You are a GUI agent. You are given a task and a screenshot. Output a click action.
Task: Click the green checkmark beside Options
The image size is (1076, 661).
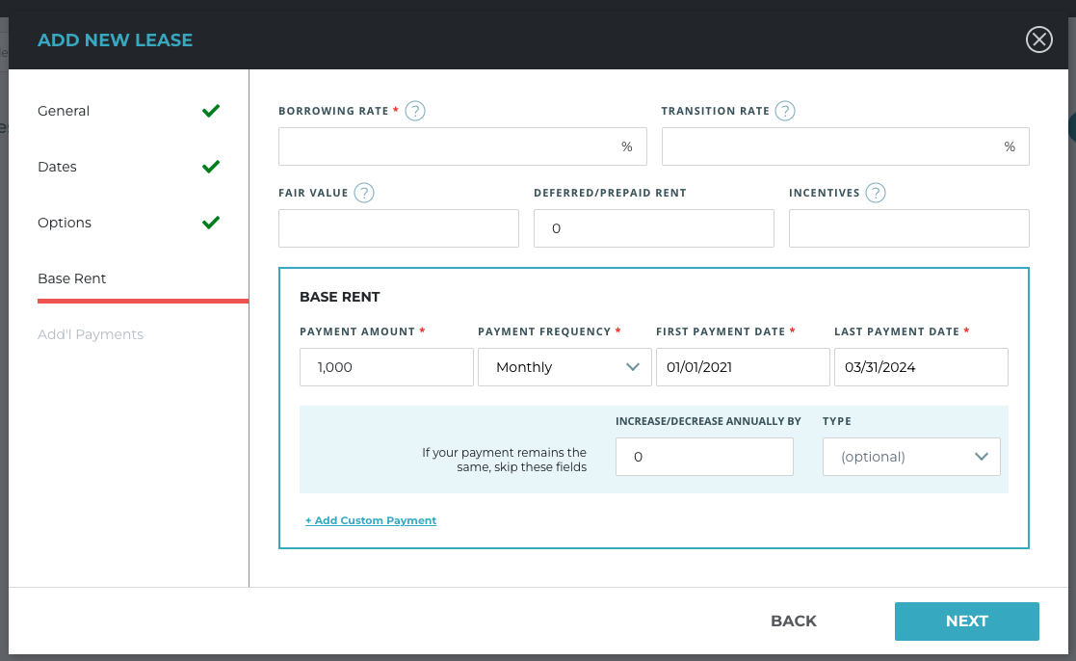pyautogui.click(x=211, y=223)
